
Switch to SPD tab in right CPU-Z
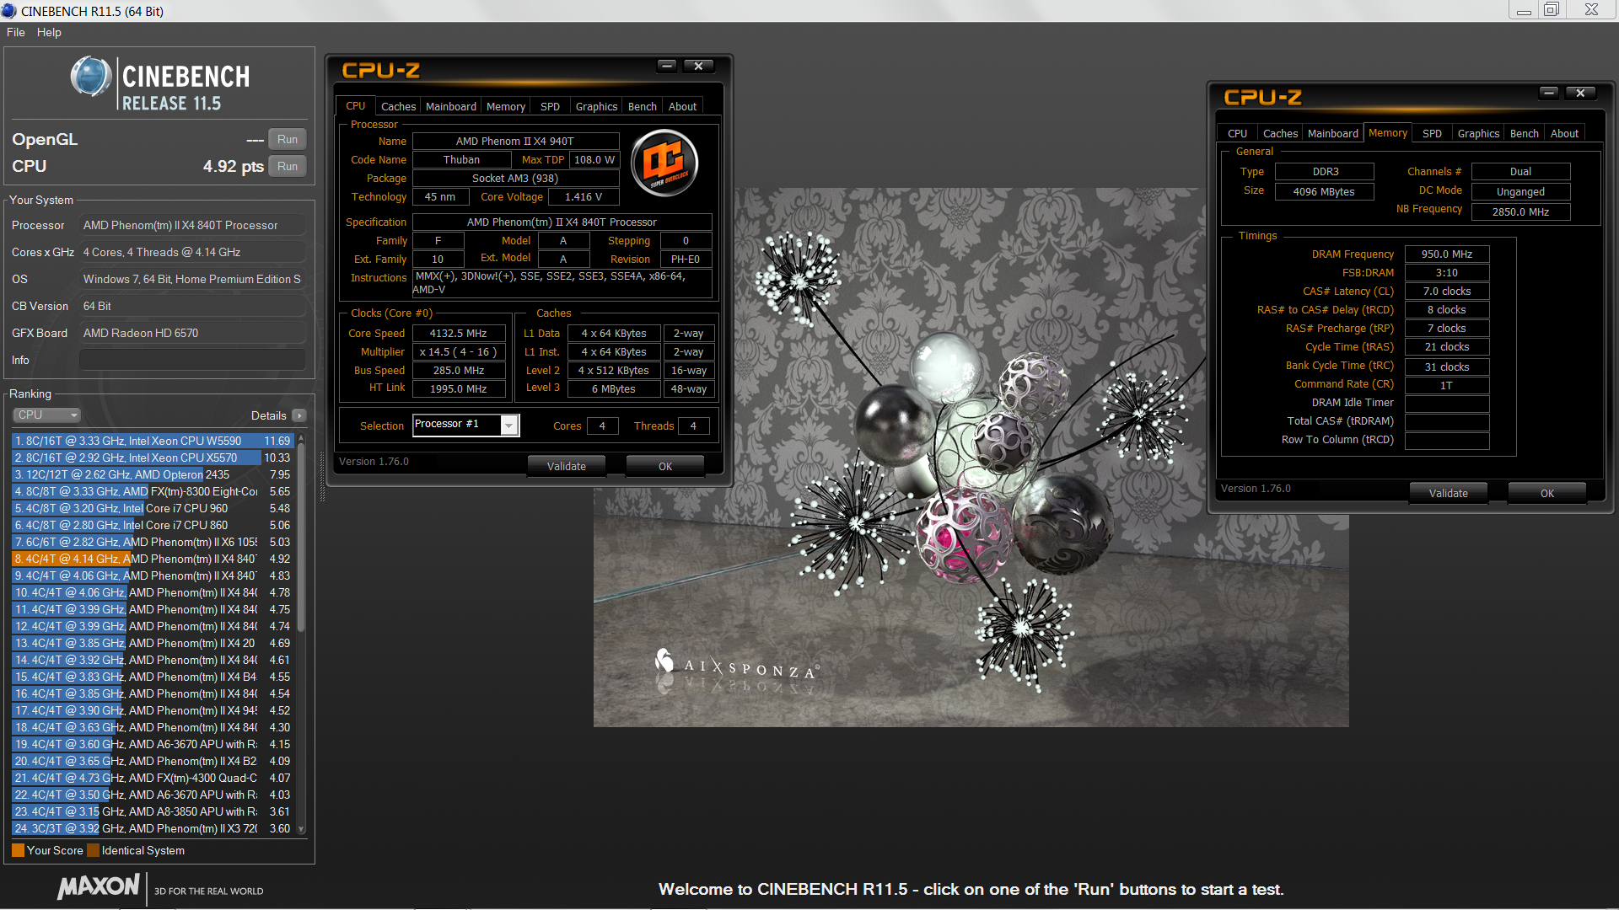(1432, 134)
